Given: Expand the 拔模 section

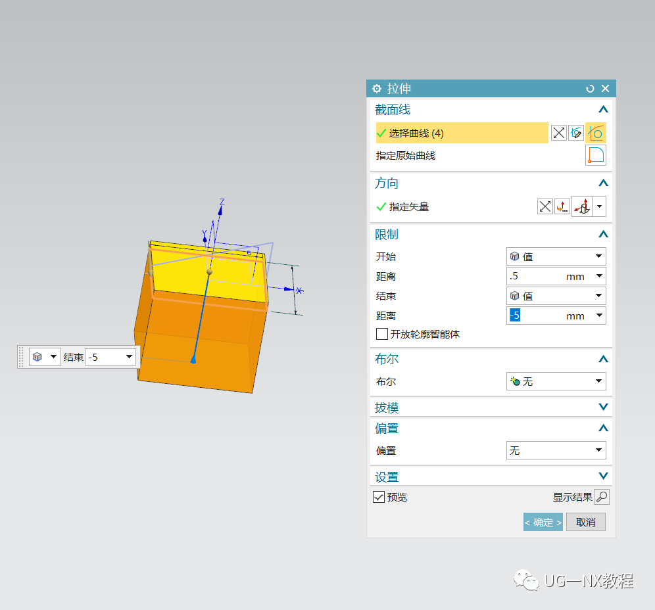Looking at the screenshot, I should click(603, 407).
